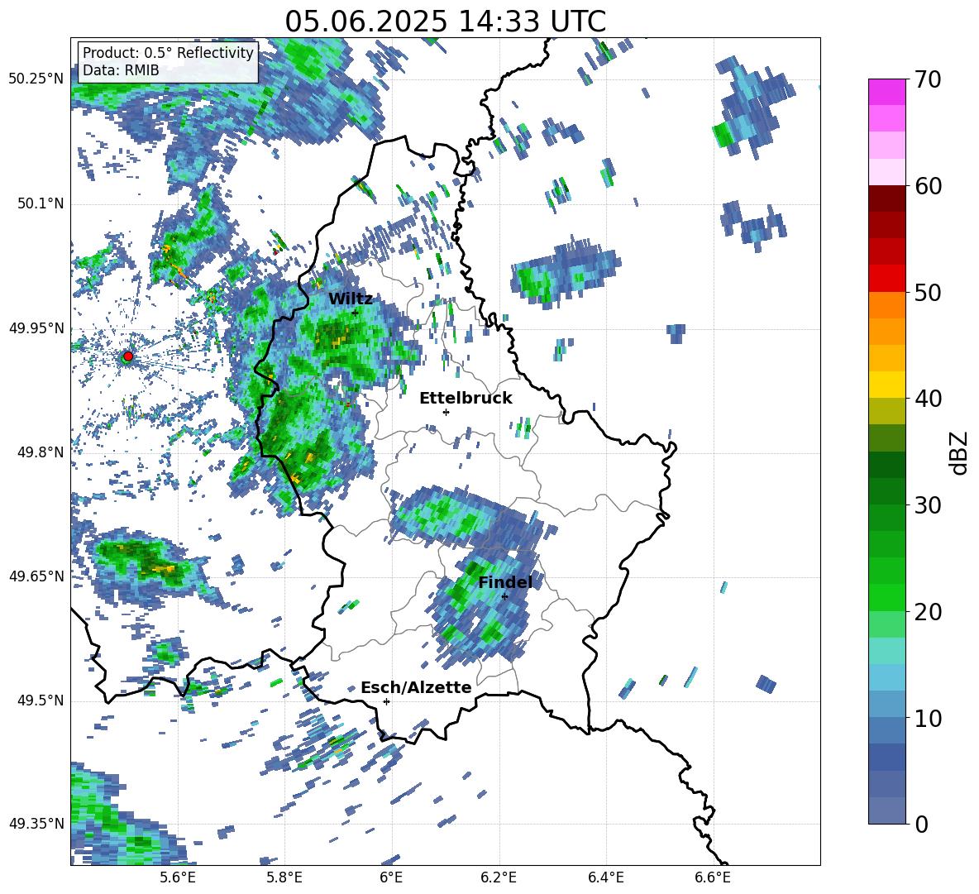Click the 50.1°N latitude label
Screen dimensions: 979x894
[40, 203]
